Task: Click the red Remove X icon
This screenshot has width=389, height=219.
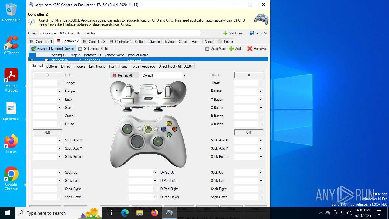Action: (250, 49)
